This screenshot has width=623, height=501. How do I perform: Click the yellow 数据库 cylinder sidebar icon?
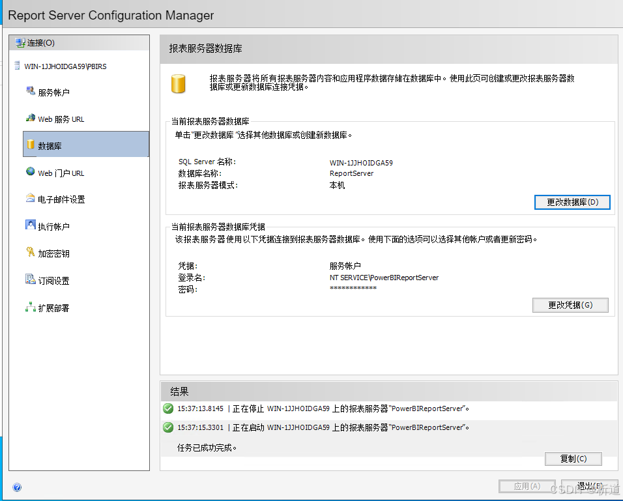click(30, 145)
